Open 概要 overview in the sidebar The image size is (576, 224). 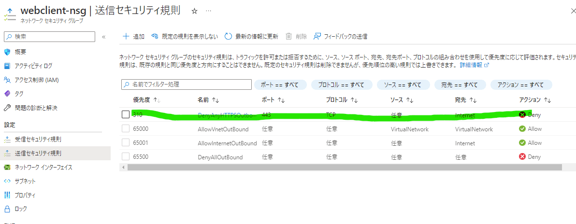tap(21, 52)
